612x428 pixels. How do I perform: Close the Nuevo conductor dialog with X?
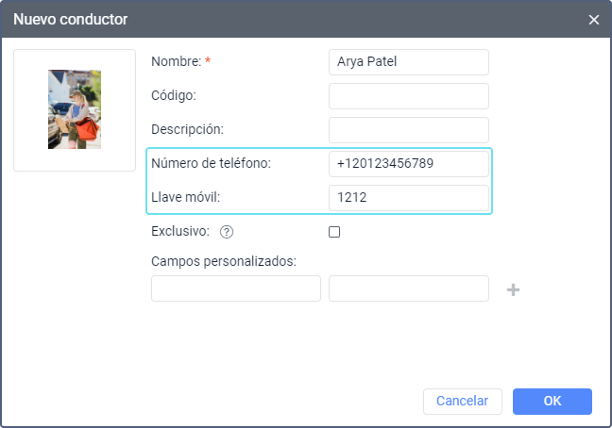[594, 19]
